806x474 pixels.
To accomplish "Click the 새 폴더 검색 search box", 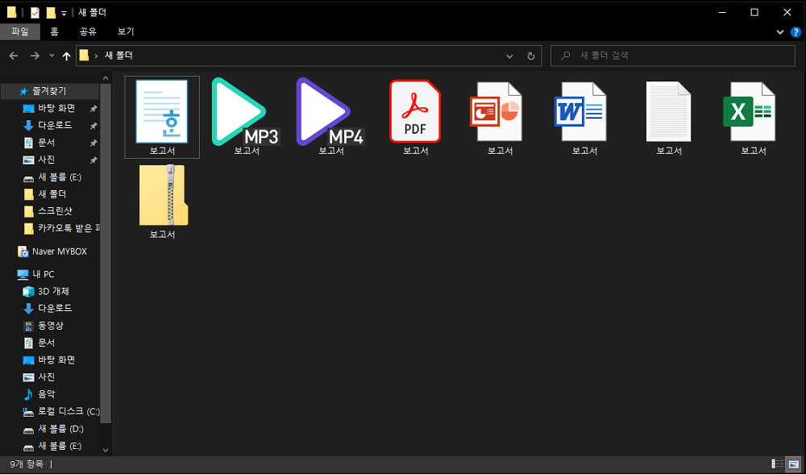I will (672, 56).
